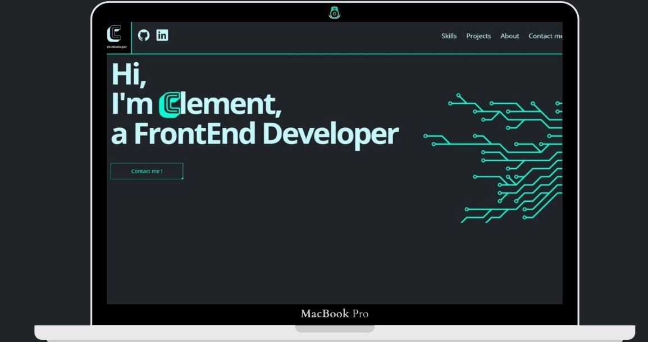This screenshot has width=648, height=342.
Task: Click the 'lement,' text in the heading
Action: pyautogui.click(x=230, y=104)
